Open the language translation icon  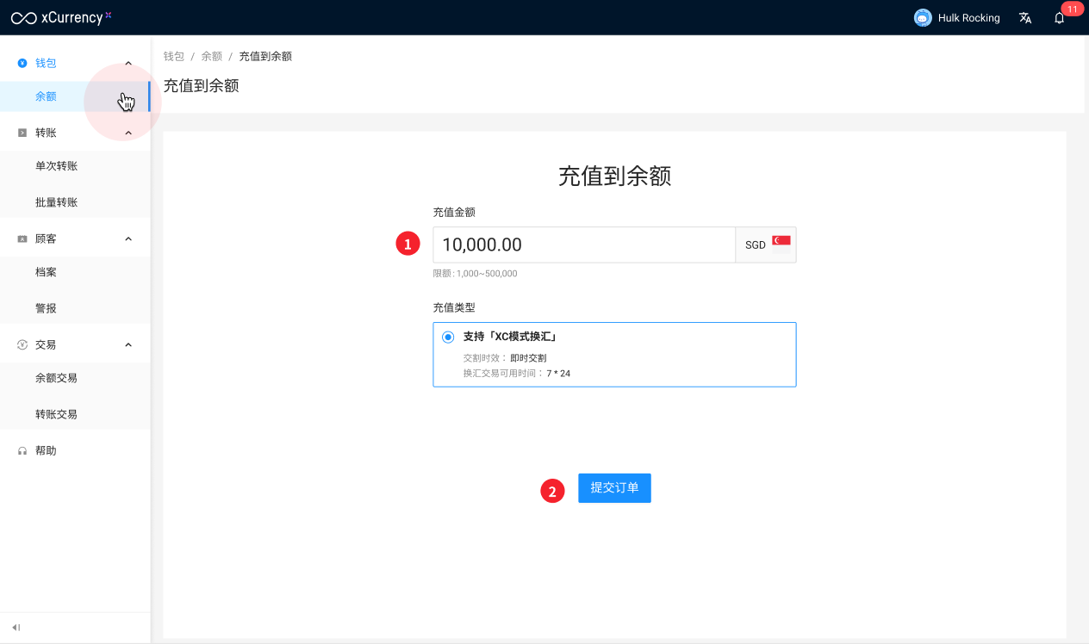tap(1025, 17)
